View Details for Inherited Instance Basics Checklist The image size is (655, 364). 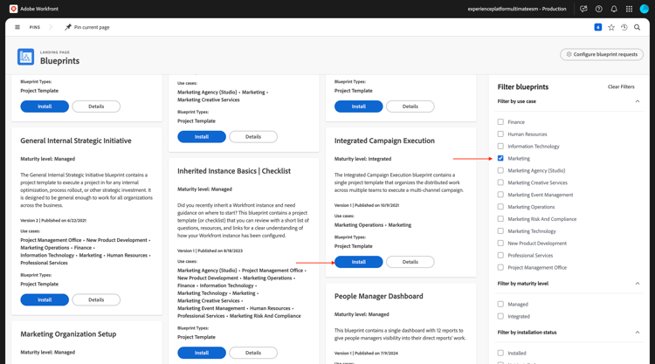tap(253, 353)
